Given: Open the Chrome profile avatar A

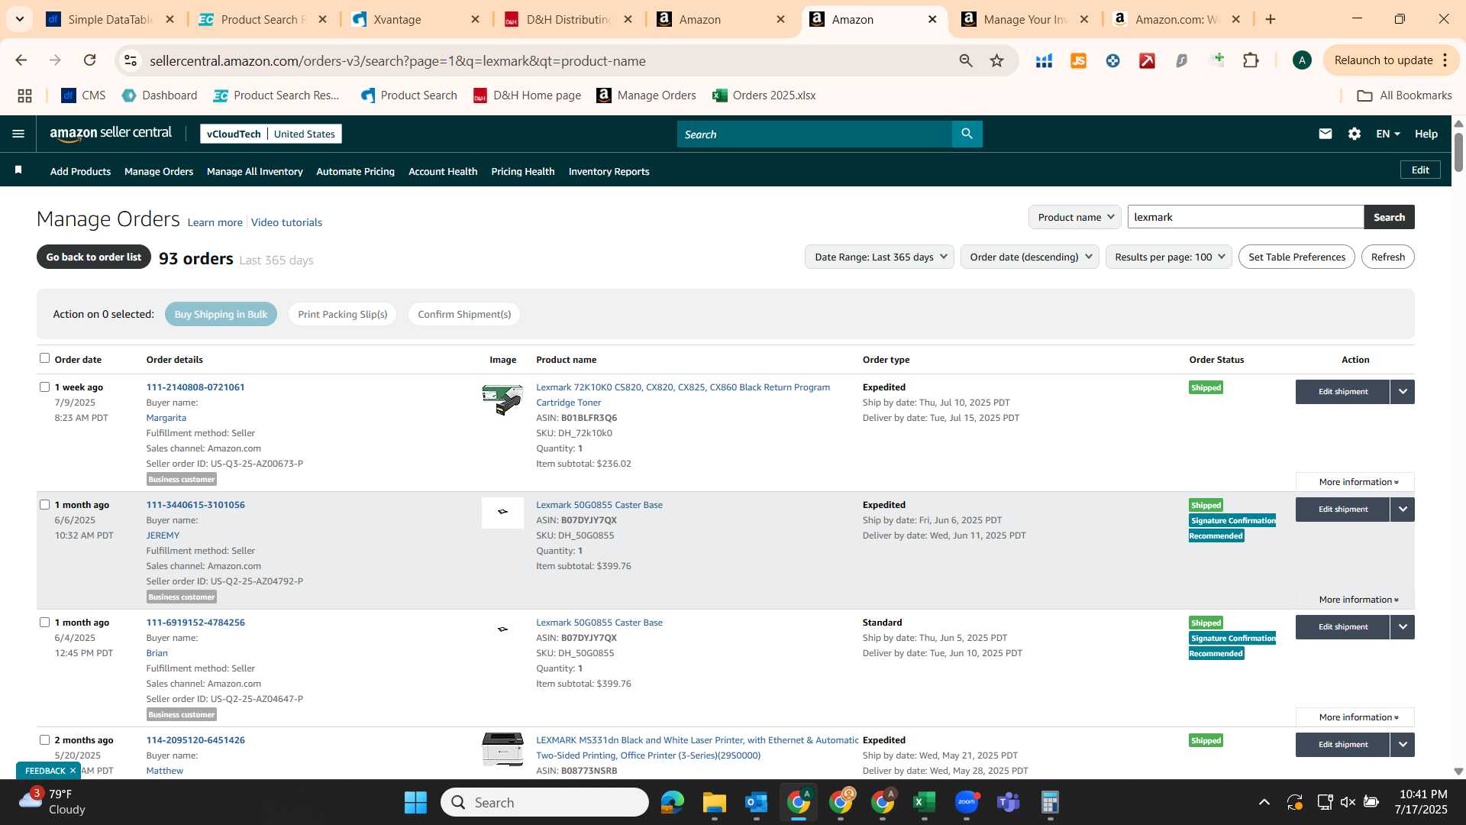Looking at the screenshot, I should (x=1302, y=60).
